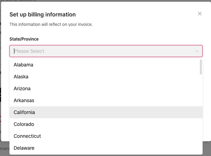The width and height of the screenshot is (211, 156).
Task: Click the 'Set up billing information' heading
Action: click(42, 14)
